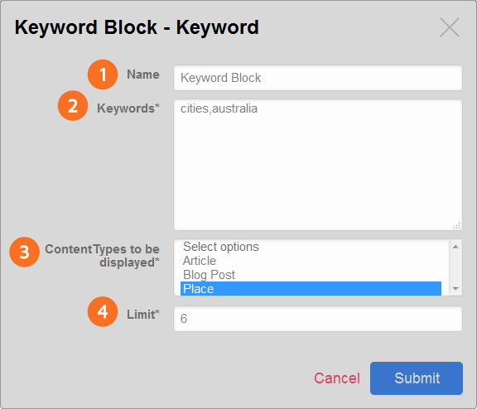The image size is (477, 409).
Task: Click the 'Name' field label
Action: [143, 75]
